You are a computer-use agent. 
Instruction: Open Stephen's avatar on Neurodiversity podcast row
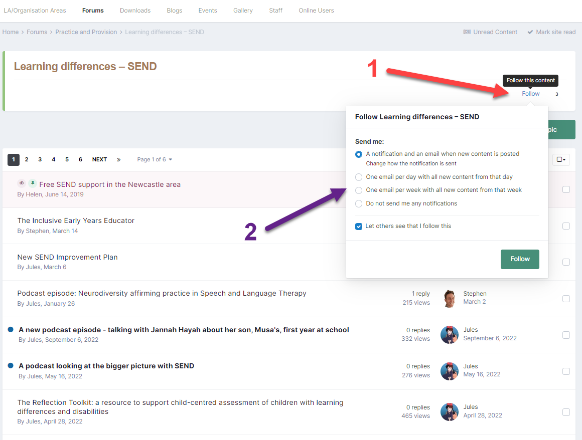[450, 298]
